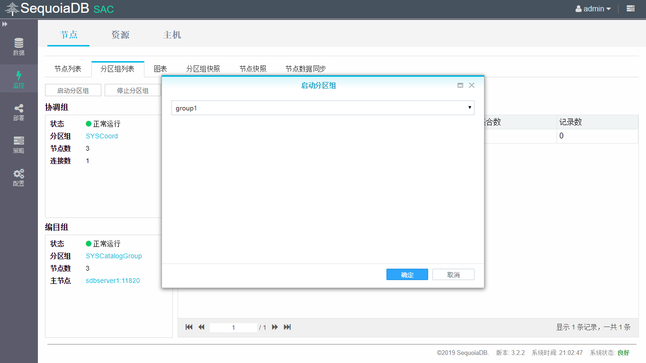The image size is (646, 363).
Task: Go to first page with pagination arrows
Action: pos(189,327)
